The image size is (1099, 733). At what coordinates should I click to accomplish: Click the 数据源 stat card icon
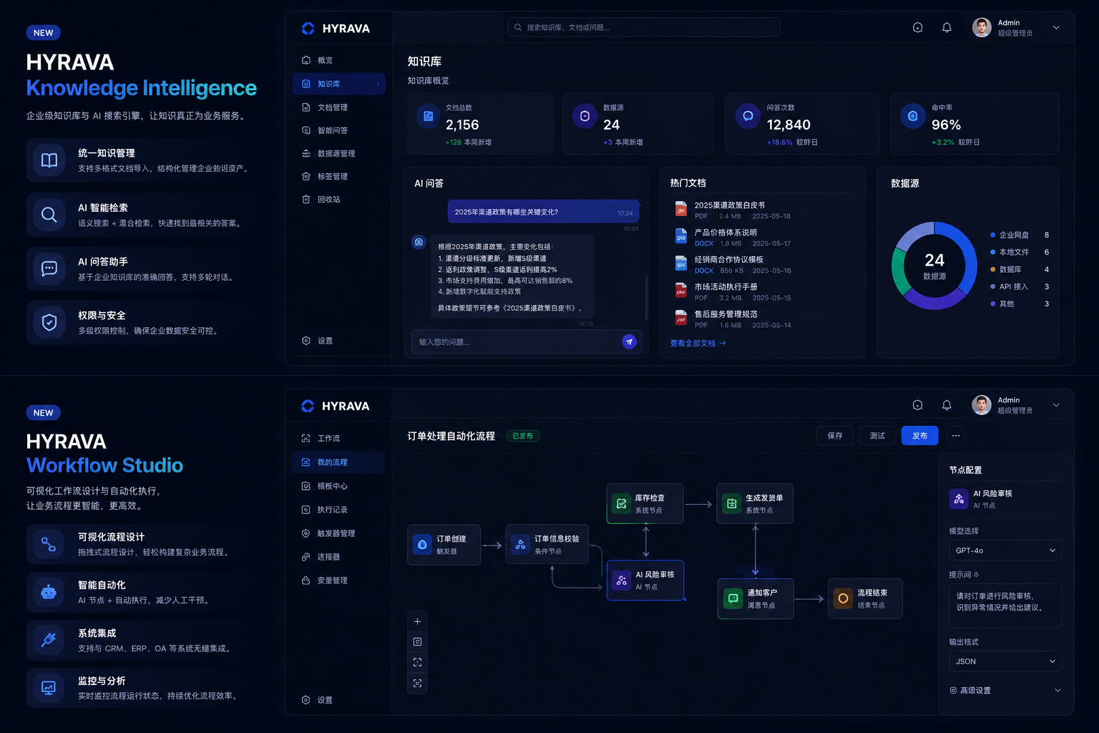(585, 116)
